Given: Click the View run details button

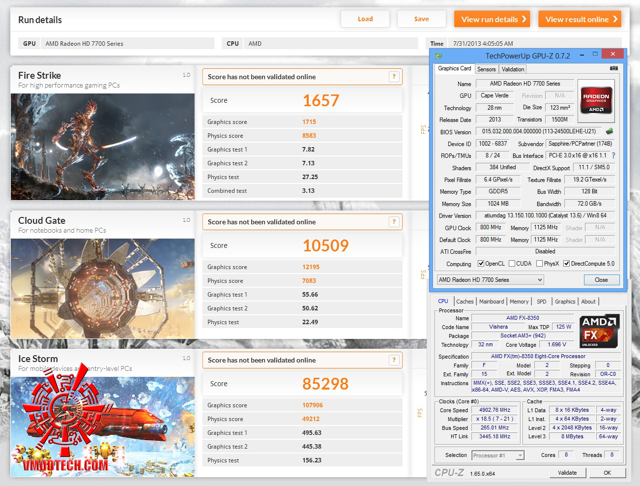Looking at the screenshot, I should [493, 19].
